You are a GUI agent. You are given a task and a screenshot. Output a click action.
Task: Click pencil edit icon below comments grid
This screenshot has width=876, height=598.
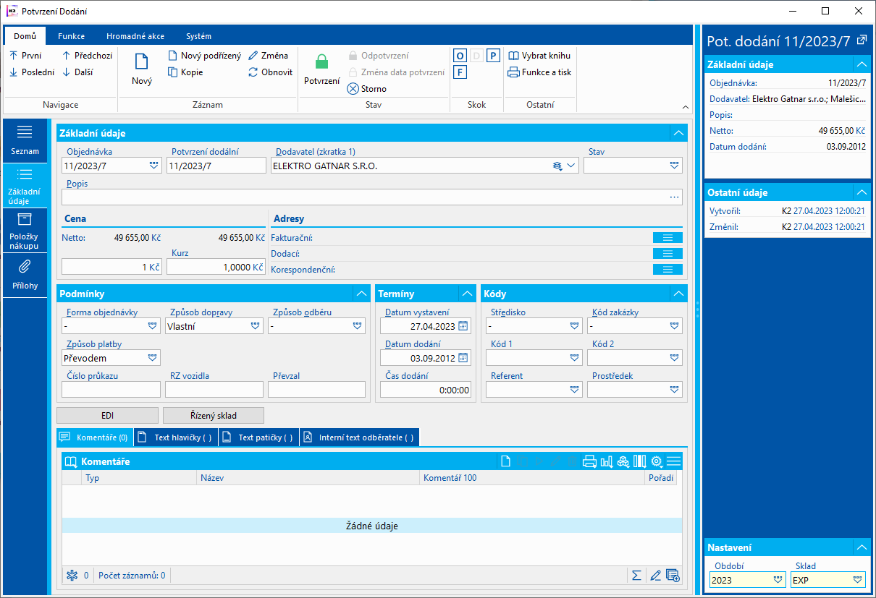655,576
